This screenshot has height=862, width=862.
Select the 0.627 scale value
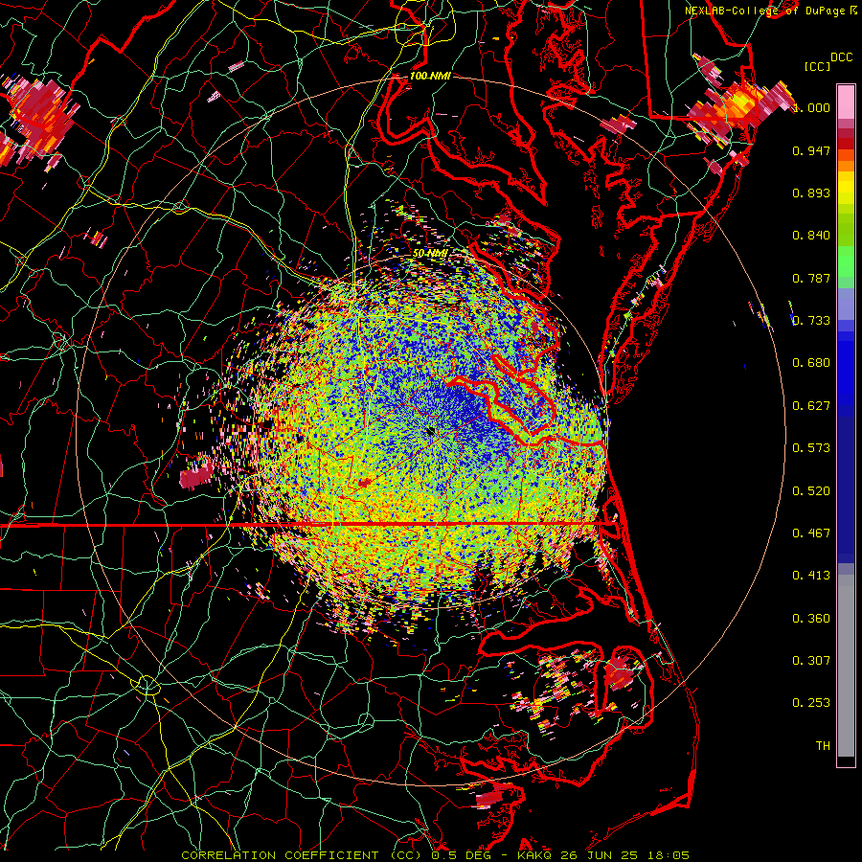[811, 406]
